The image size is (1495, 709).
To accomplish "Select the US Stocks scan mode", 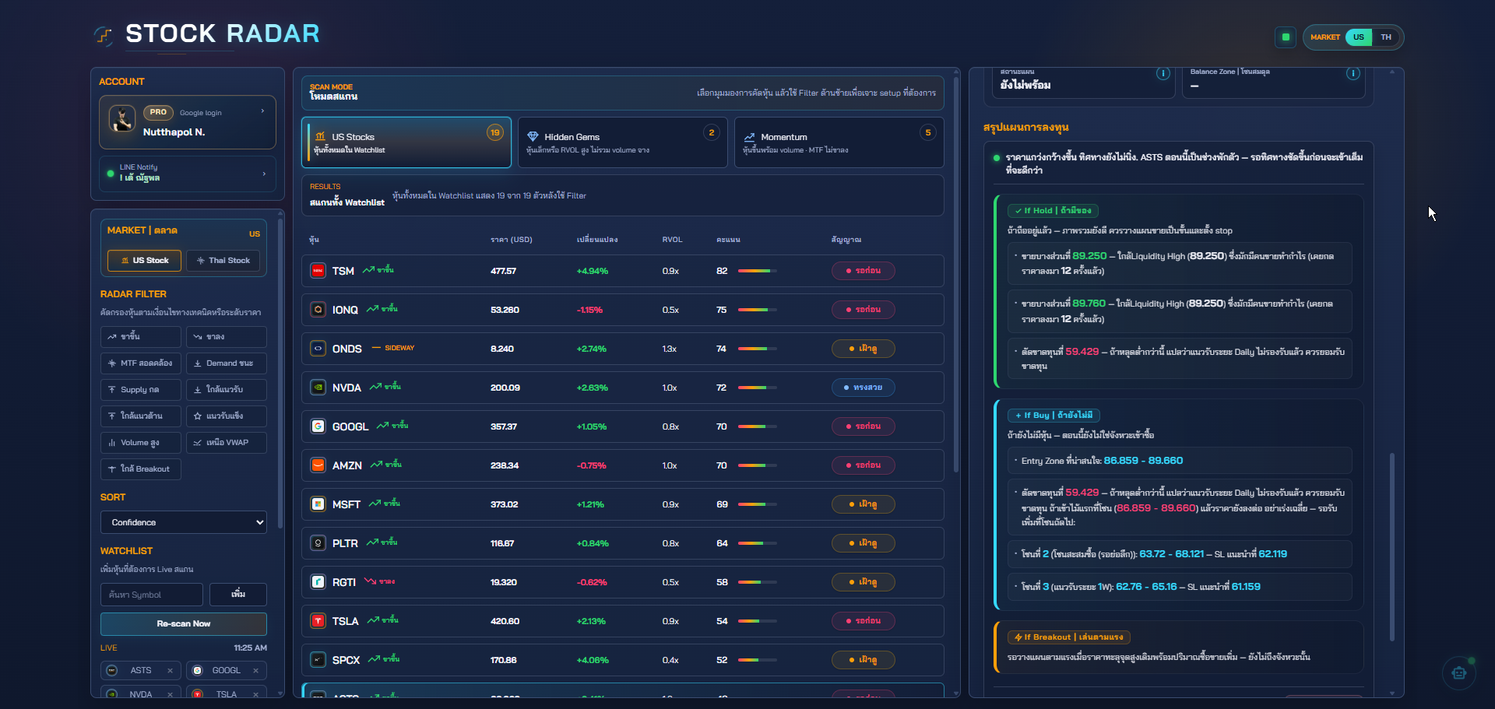I will [406, 142].
